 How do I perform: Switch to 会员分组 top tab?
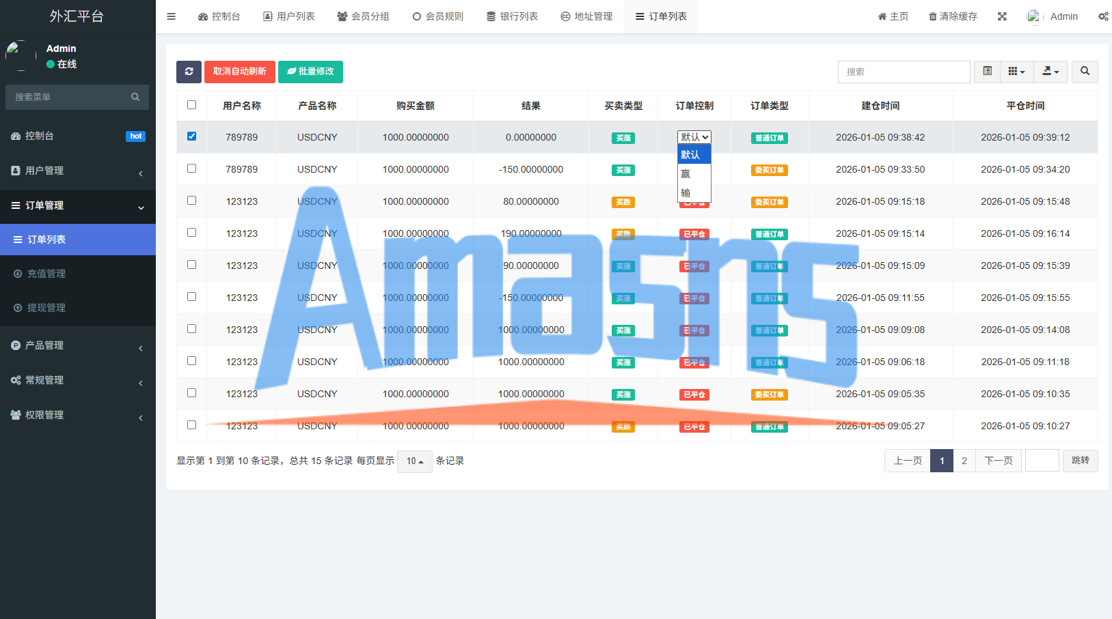tap(363, 16)
